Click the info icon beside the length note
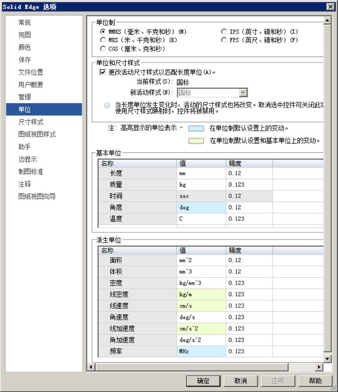Screen dimensions: 338x392 coord(107,105)
